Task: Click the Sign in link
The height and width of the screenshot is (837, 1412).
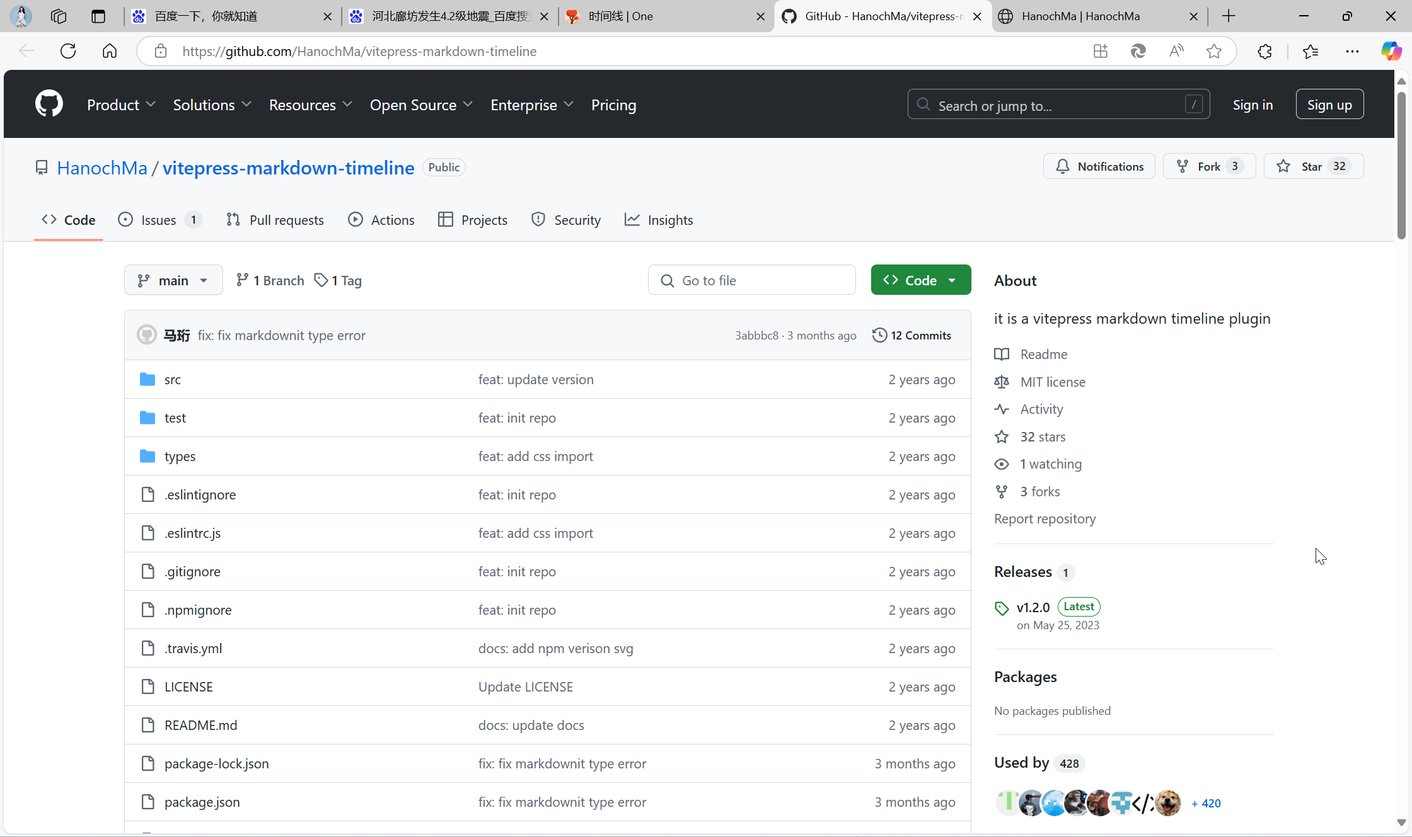Action: (1253, 105)
